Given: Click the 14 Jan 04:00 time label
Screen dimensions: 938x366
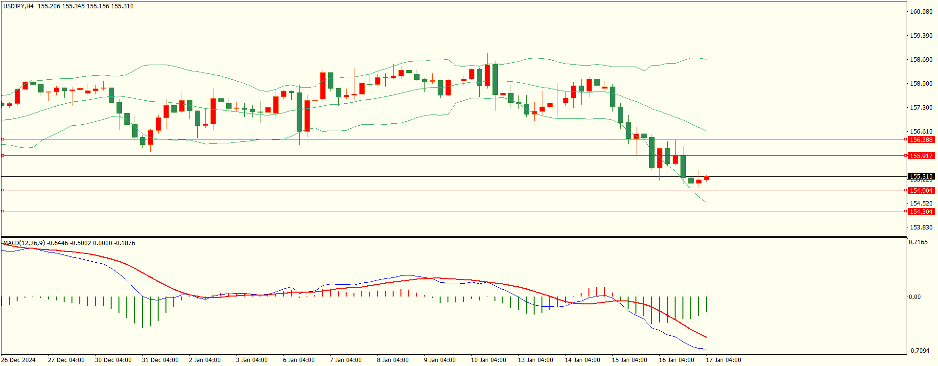Looking at the screenshot, I should [582, 360].
